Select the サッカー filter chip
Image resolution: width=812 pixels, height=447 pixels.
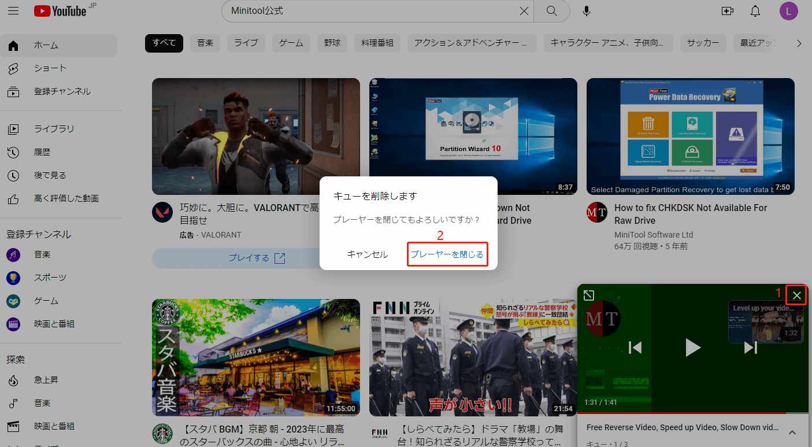click(x=703, y=43)
